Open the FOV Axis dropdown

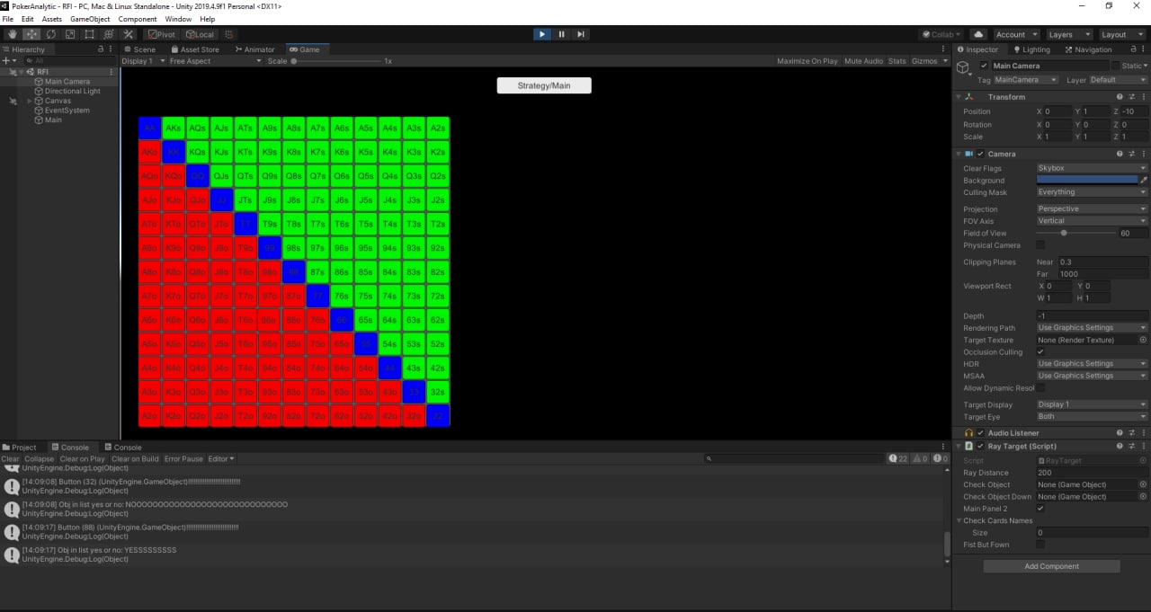tap(1092, 220)
